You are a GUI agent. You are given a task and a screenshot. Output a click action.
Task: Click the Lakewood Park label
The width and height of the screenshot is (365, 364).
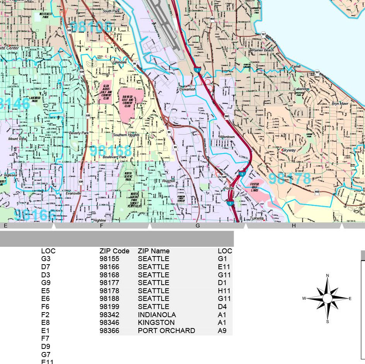[x=35, y=99]
